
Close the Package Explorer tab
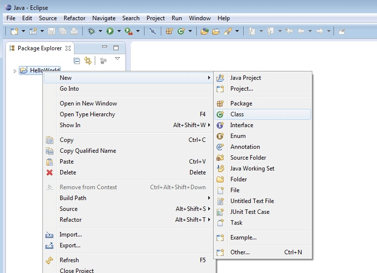coord(68,48)
